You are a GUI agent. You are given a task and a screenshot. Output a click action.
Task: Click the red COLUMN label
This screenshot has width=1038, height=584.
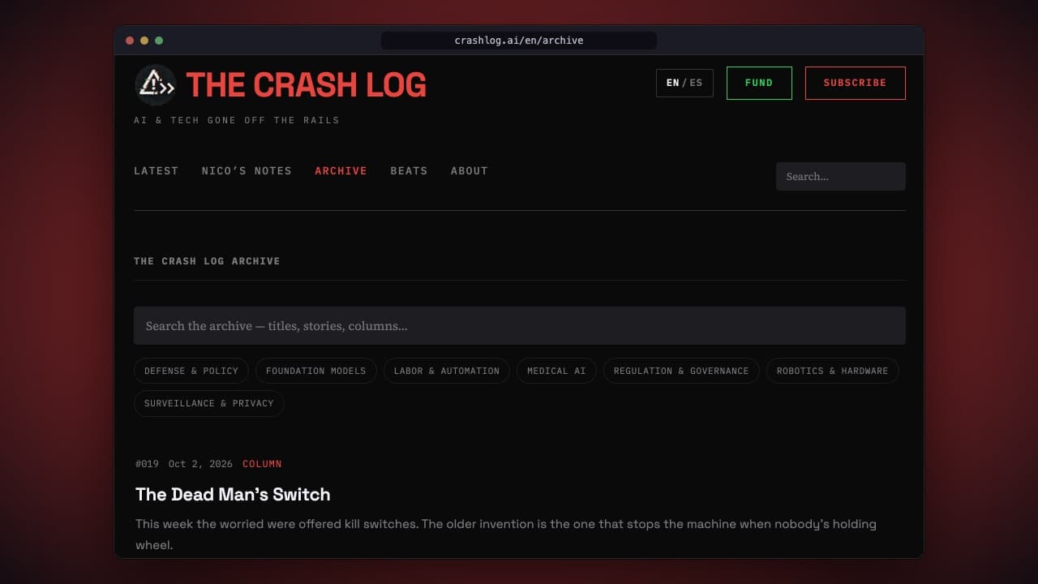[x=262, y=464]
